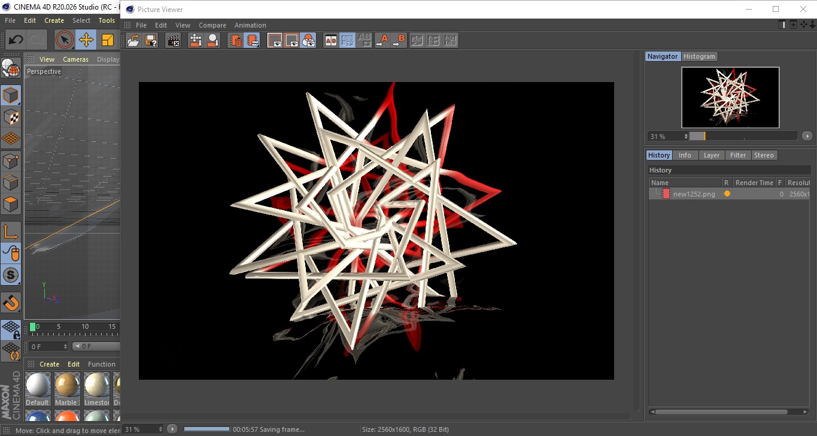Click the first greyed AB split icon
This screenshot has width=817, height=436.
tap(417, 40)
